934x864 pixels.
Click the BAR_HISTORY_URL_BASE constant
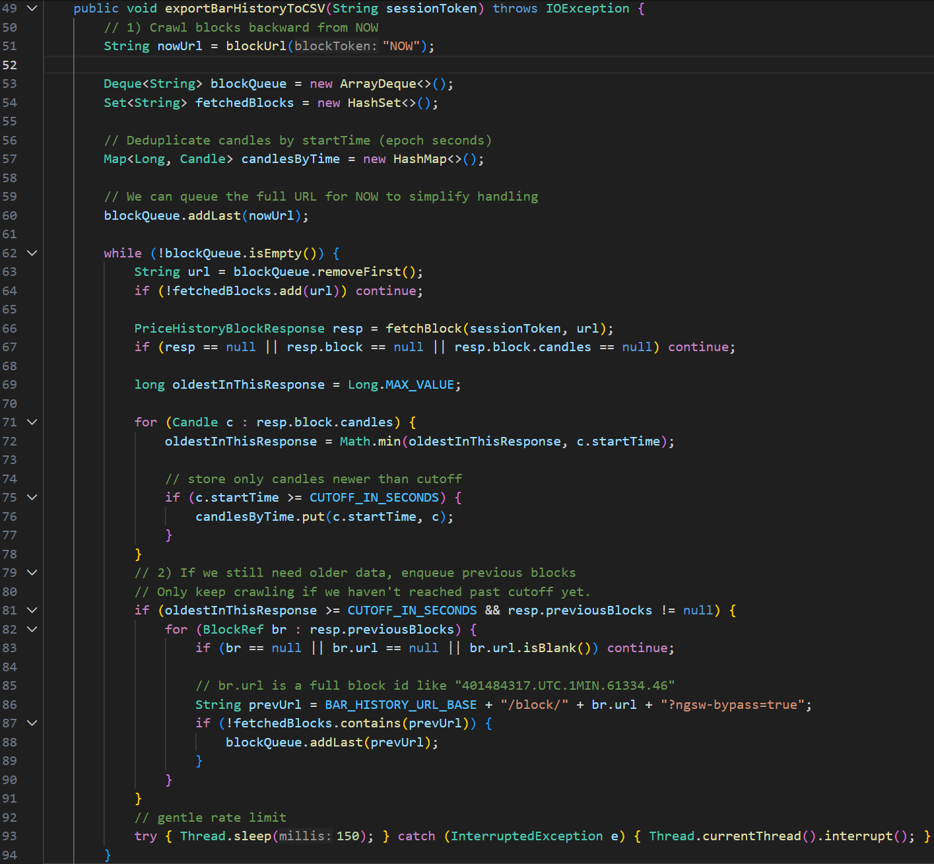[401, 705]
